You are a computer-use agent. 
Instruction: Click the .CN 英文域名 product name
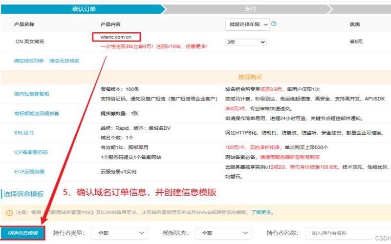pyautogui.click(x=29, y=41)
